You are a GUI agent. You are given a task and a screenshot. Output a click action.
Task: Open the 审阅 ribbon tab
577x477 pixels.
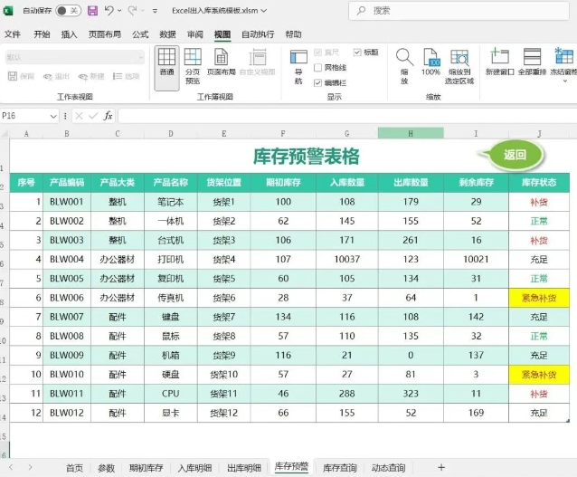(195, 34)
